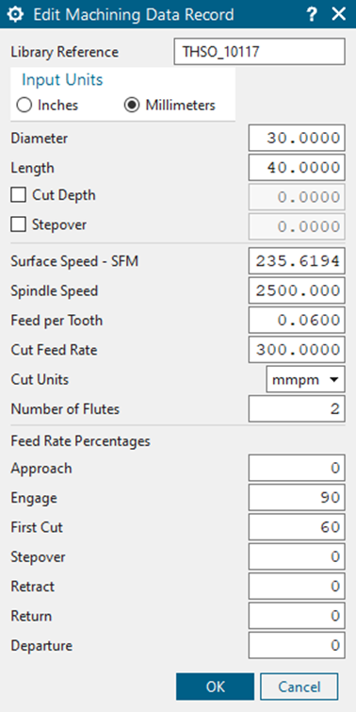Image resolution: width=356 pixels, height=712 pixels.
Task: Click the Length value field
Action: point(297,168)
